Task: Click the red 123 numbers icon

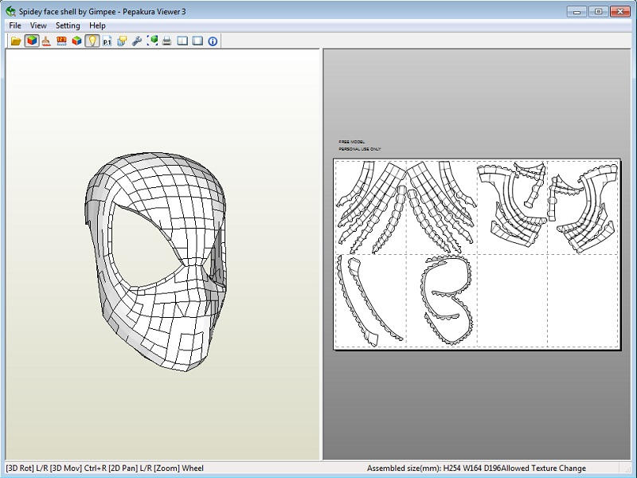Action: point(62,41)
